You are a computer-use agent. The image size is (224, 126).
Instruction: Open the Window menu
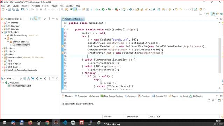pyautogui.click(x=70, y=6)
